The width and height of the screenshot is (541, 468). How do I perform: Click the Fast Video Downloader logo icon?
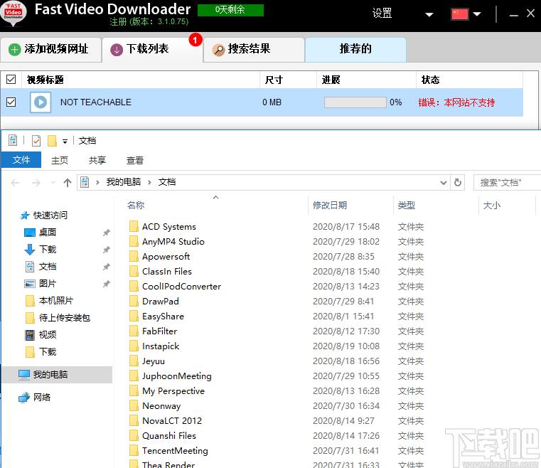tap(13, 14)
